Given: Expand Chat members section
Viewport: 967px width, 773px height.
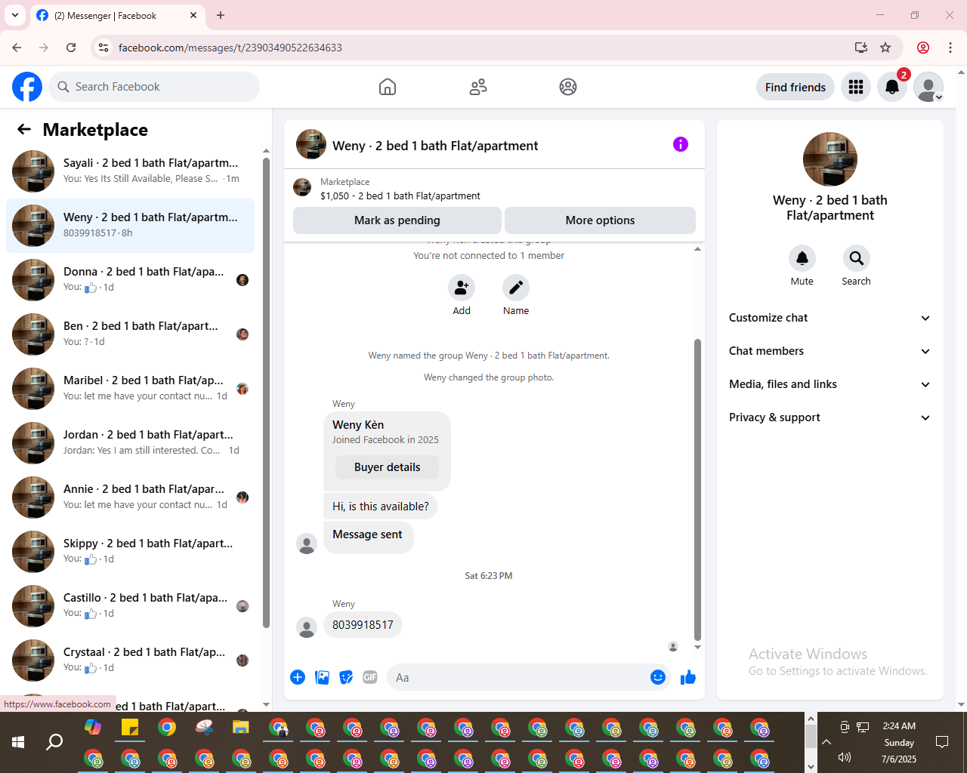Looking at the screenshot, I should point(830,351).
